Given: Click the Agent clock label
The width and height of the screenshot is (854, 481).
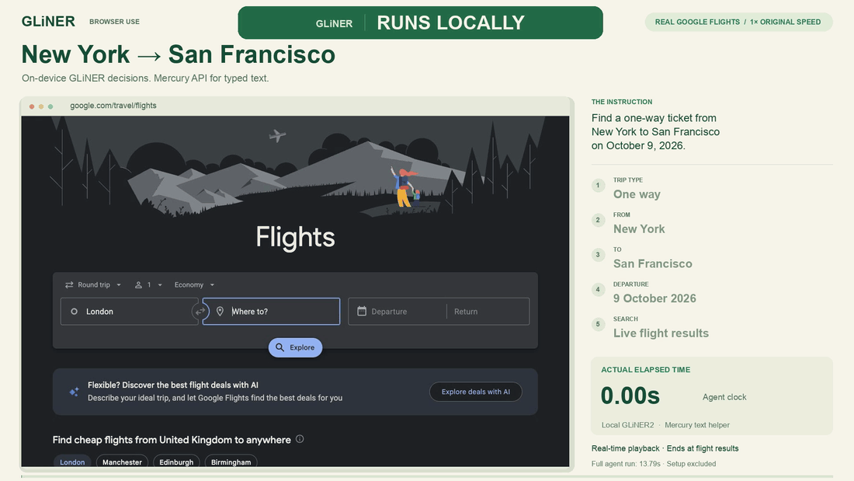Looking at the screenshot, I should point(724,397).
